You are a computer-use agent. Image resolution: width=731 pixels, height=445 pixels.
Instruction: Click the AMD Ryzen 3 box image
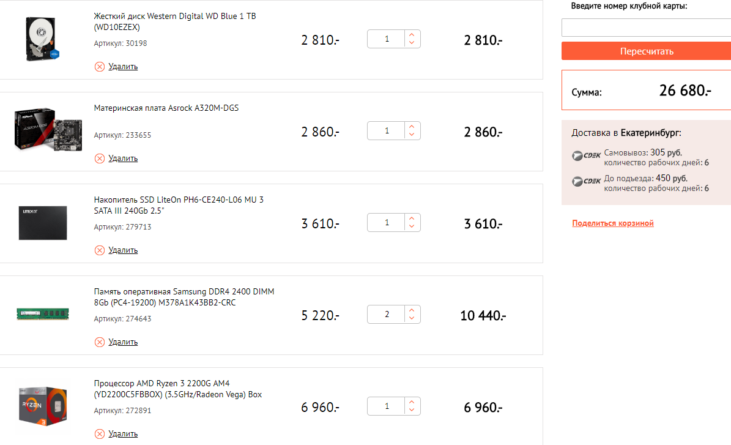tap(42, 406)
